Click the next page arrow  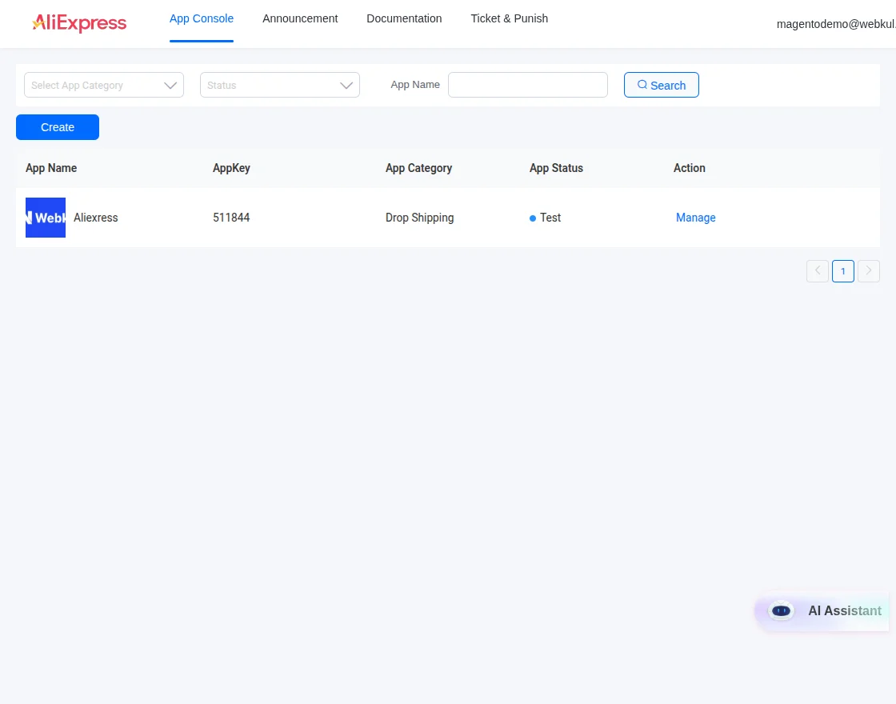(x=869, y=270)
